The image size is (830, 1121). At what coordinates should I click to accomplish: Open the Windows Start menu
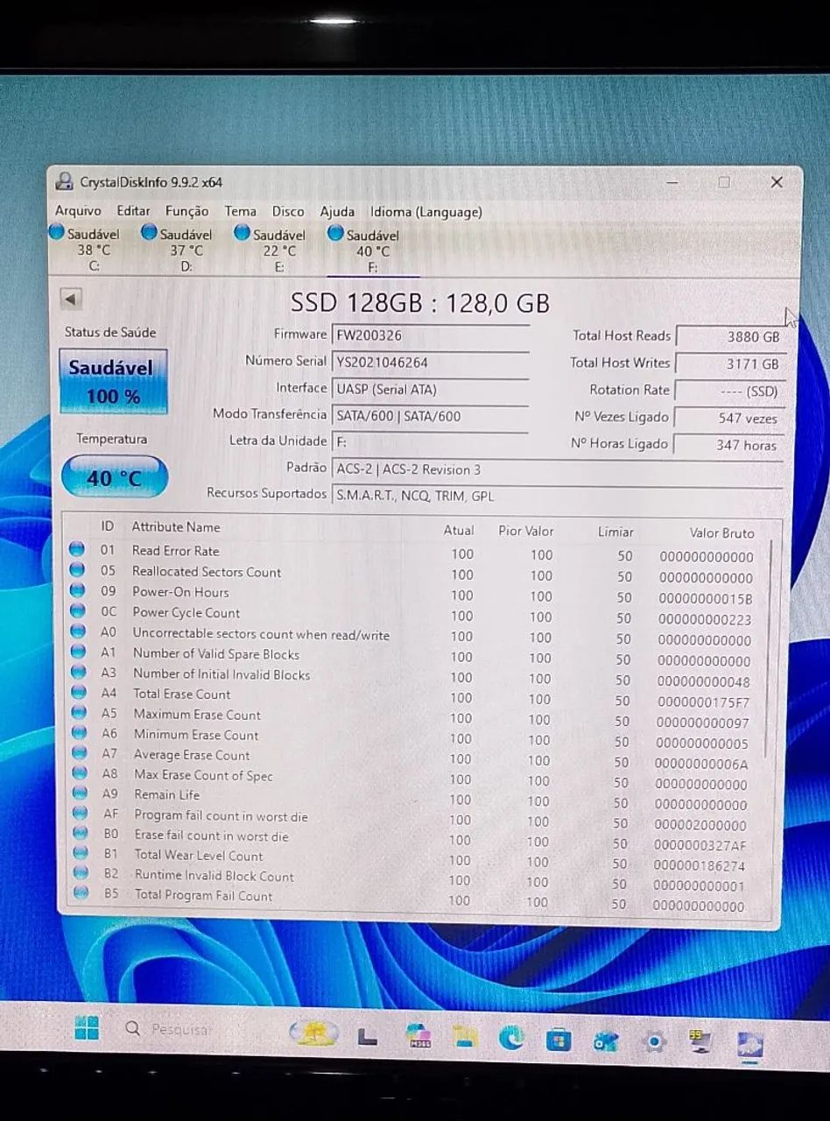coord(87,1028)
